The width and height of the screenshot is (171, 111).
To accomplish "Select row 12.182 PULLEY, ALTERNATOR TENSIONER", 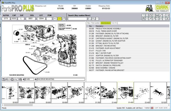I will (128, 60).
